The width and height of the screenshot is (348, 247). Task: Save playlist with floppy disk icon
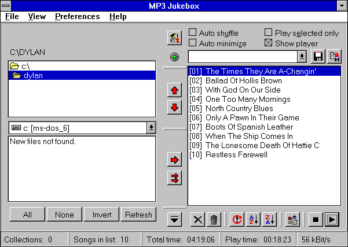pyautogui.click(x=318, y=57)
